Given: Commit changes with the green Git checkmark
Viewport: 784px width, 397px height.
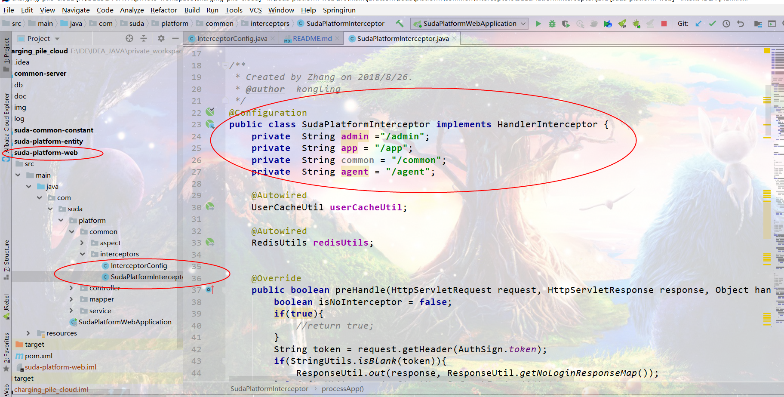Looking at the screenshot, I should click(x=713, y=24).
